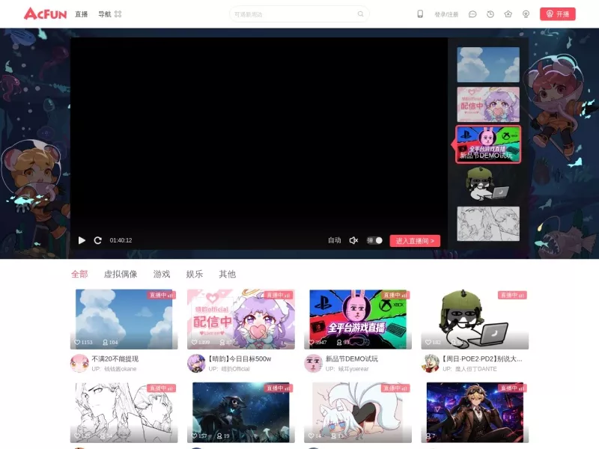Click the title 【周日·POE2·PD2】别说大...
The height and width of the screenshot is (449, 599).
(x=482, y=359)
